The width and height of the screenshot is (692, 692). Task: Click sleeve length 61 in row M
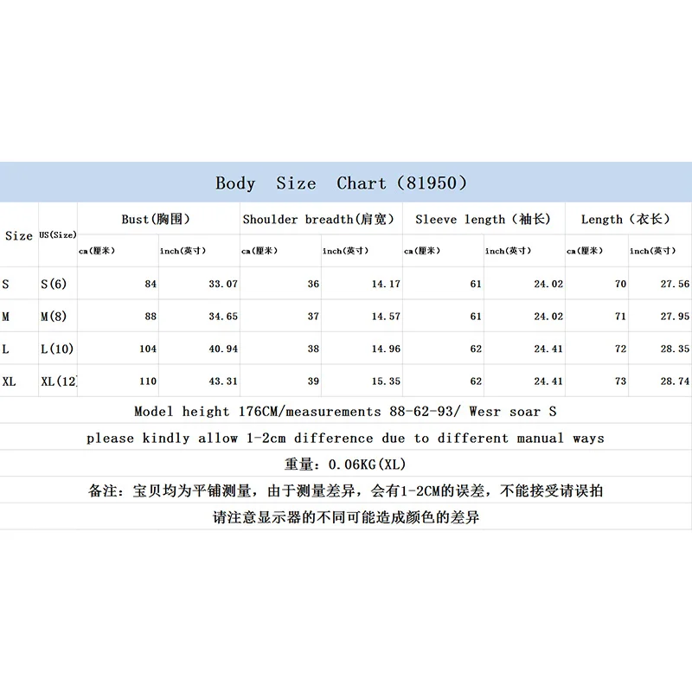coord(476,317)
